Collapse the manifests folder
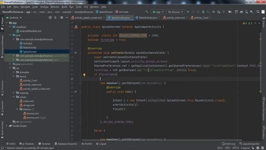The height and width of the screenshot is (150, 266). click(10, 27)
